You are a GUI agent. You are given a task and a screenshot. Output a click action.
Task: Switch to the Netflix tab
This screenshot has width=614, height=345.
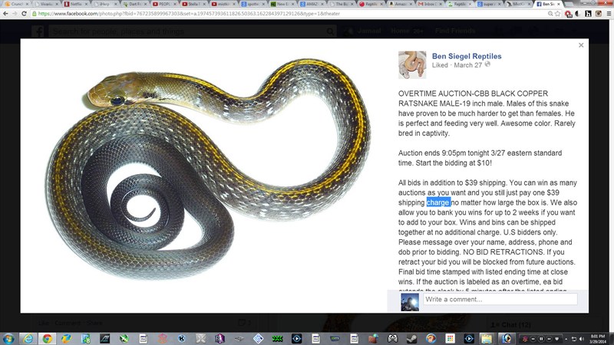point(75,4)
